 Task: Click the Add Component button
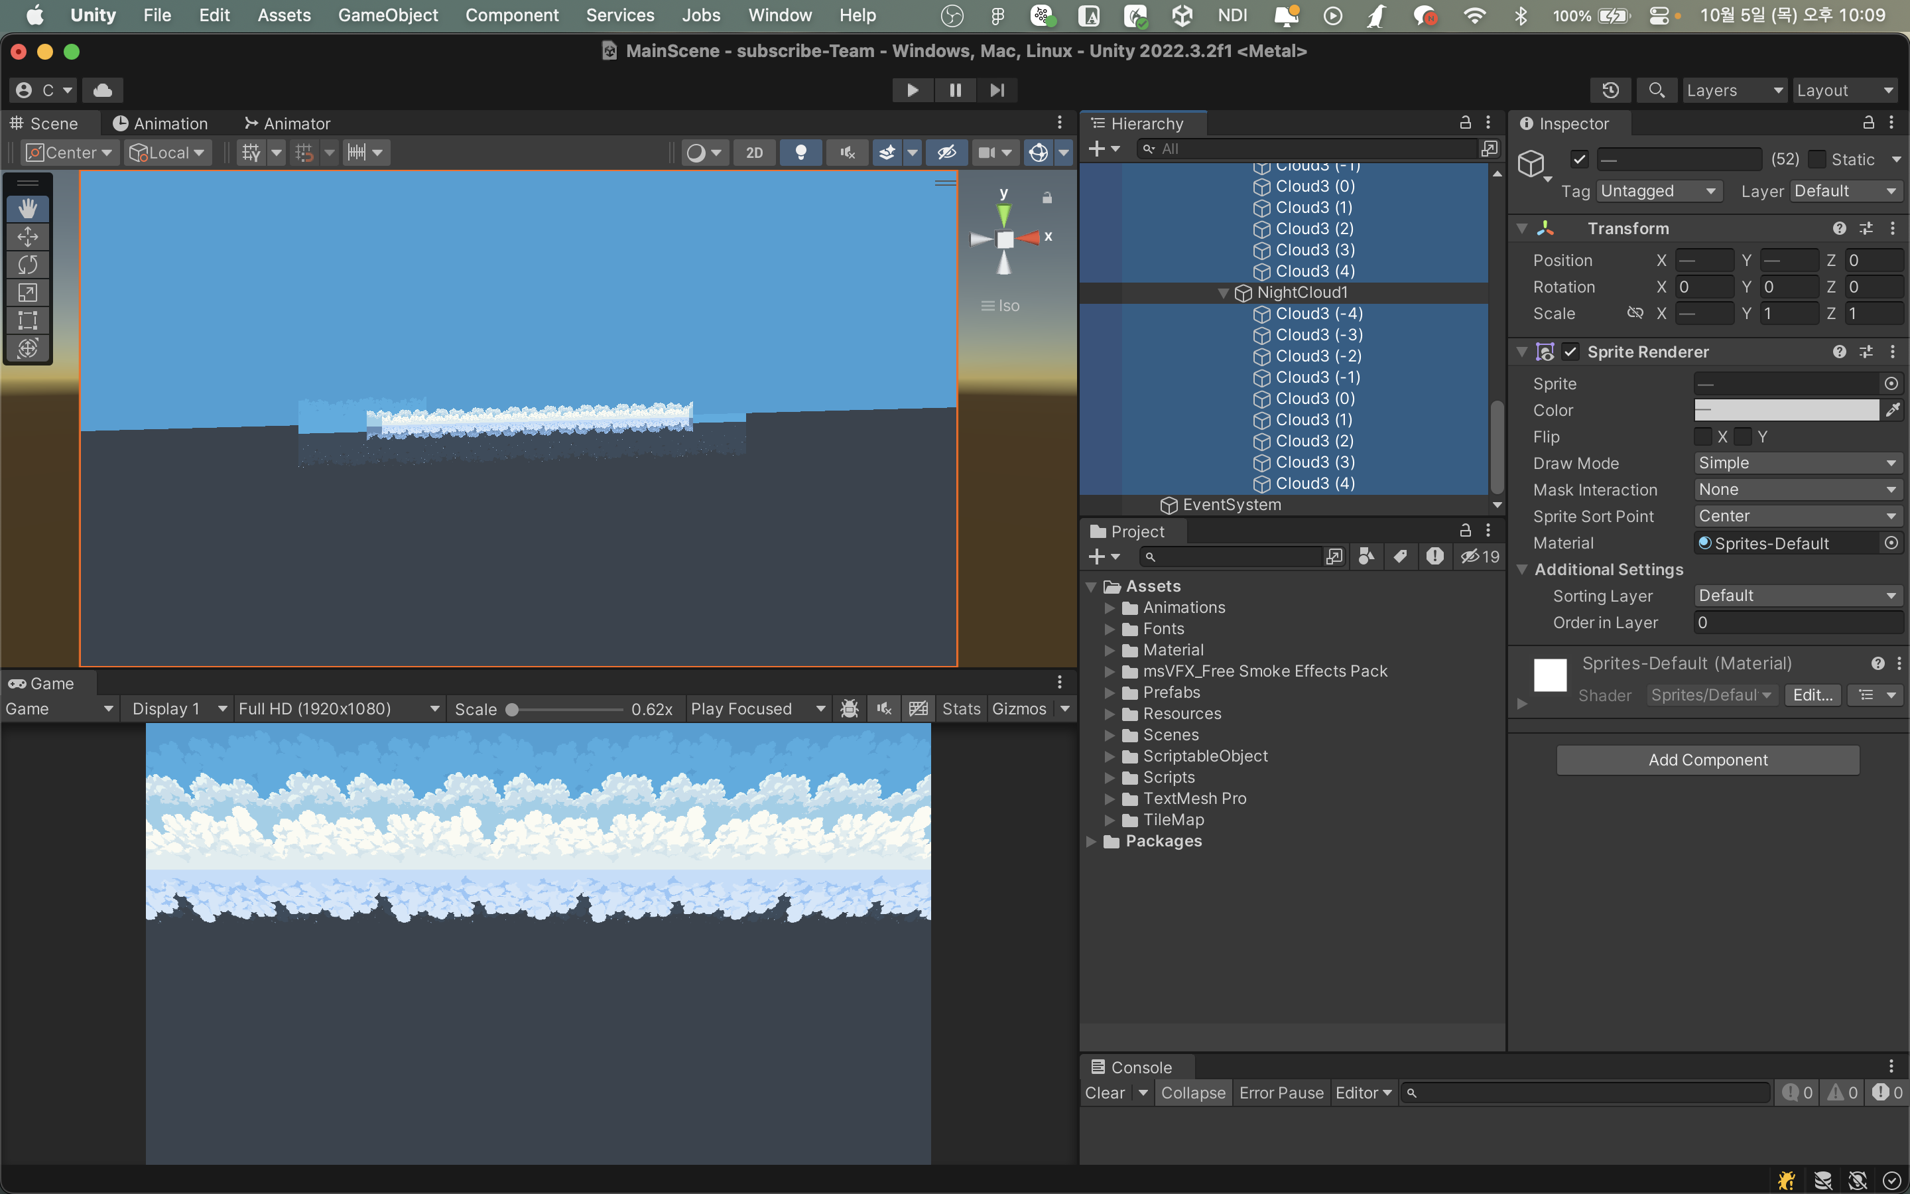[x=1707, y=760]
